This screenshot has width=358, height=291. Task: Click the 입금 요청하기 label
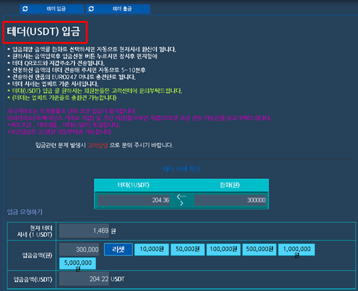[25, 212]
